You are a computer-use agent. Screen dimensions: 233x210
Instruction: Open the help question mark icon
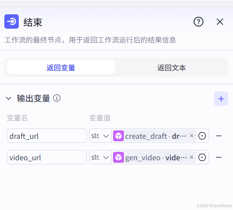pos(198,22)
